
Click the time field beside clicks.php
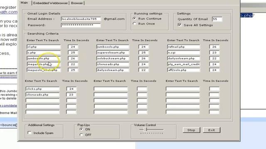[71, 89]
